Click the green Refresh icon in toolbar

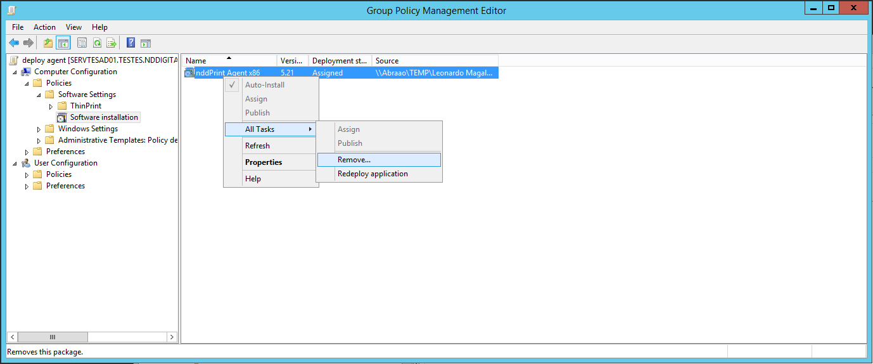click(x=97, y=43)
